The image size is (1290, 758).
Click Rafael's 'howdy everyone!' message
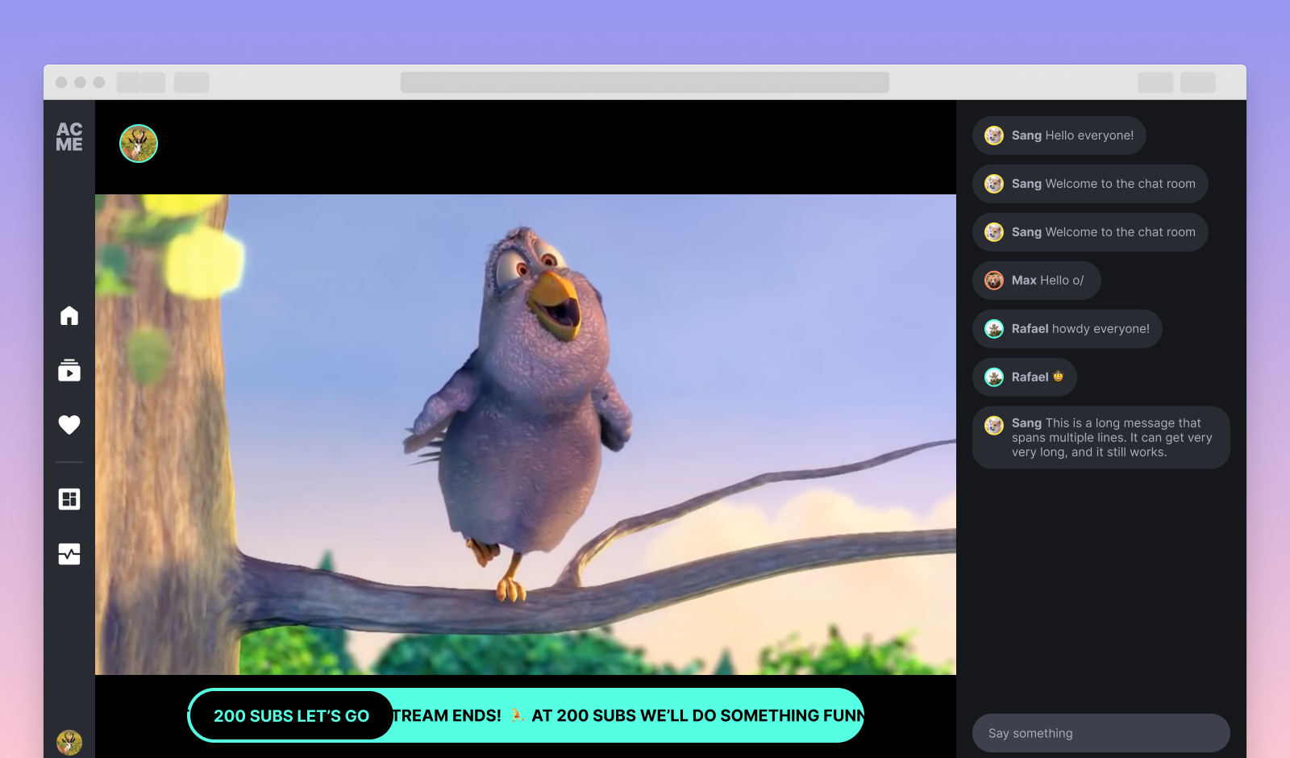(1067, 329)
